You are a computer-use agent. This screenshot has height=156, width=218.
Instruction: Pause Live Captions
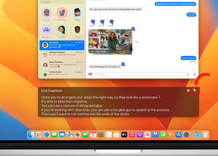(x=188, y=90)
